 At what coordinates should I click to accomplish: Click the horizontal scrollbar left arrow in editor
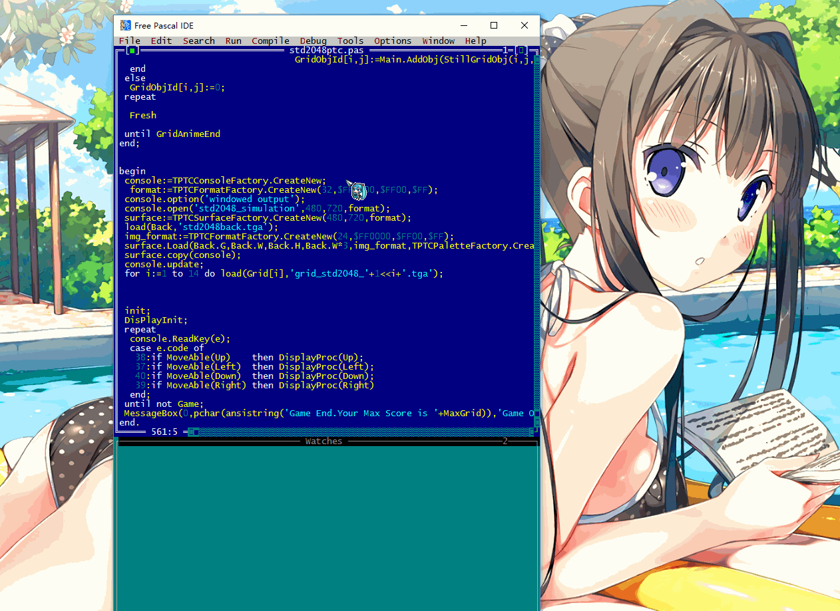(x=190, y=431)
